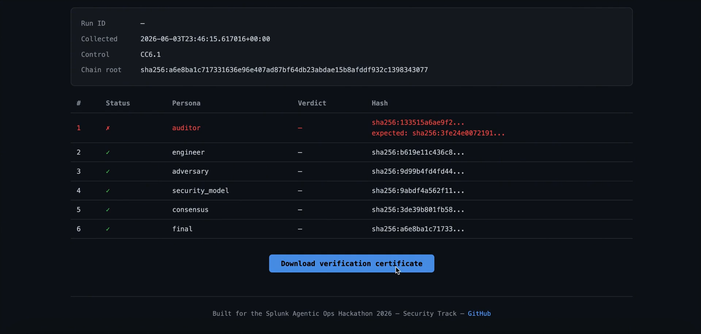Click the green checkmark in engineer row

click(108, 152)
